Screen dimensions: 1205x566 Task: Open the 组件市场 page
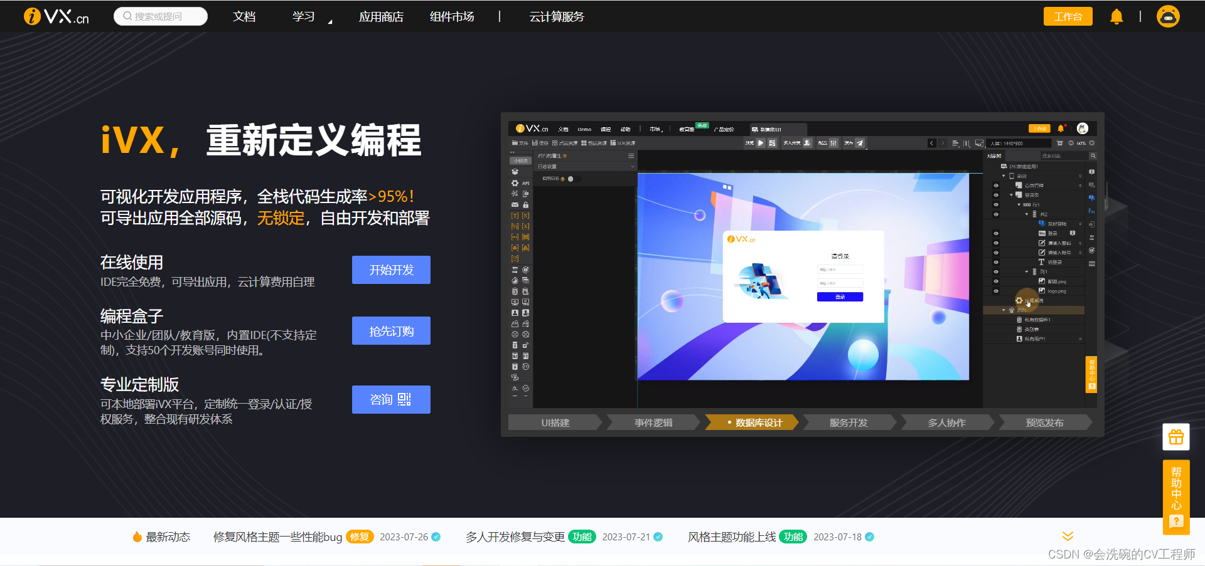(452, 16)
